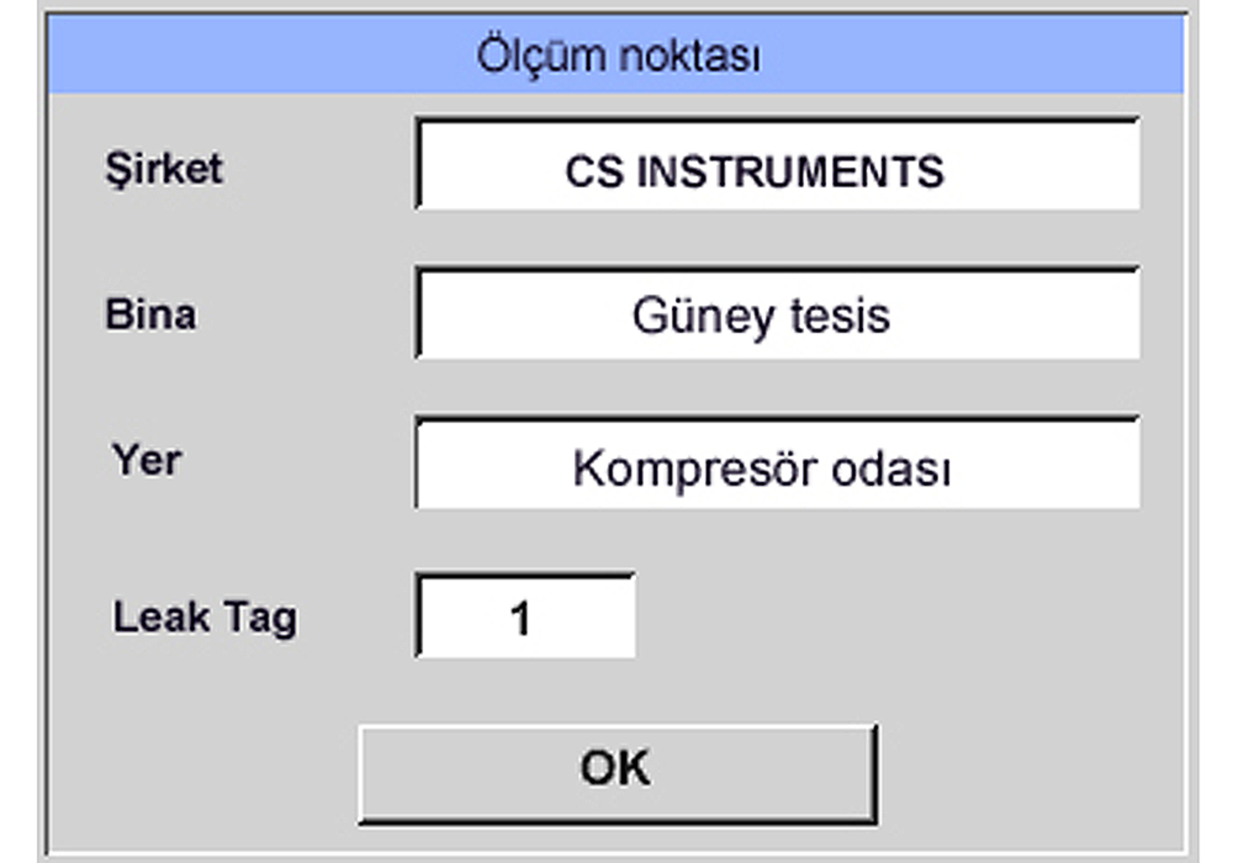Click the word Güney in Bina field
The width and height of the screenshot is (1233, 863).
704,317
